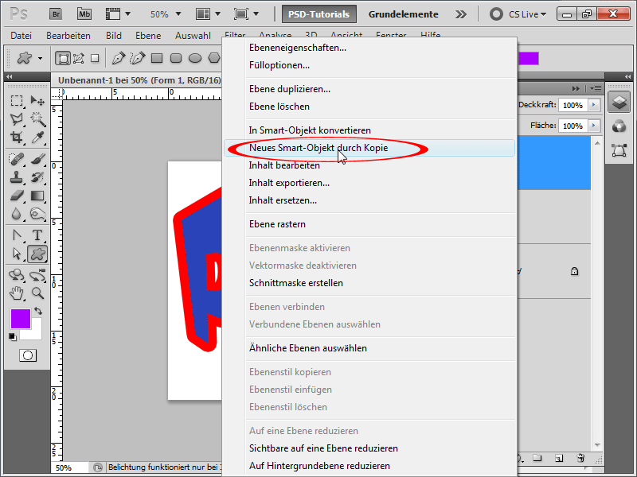
Task: Select the Hand tool
Action: (x=17, y=293)
